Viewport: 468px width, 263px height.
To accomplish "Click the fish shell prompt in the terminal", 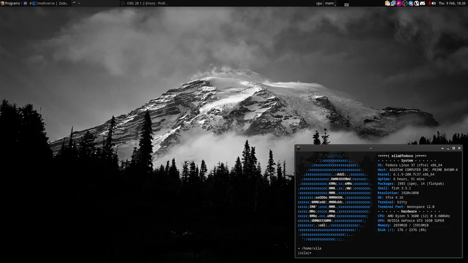I will (303, 253).
